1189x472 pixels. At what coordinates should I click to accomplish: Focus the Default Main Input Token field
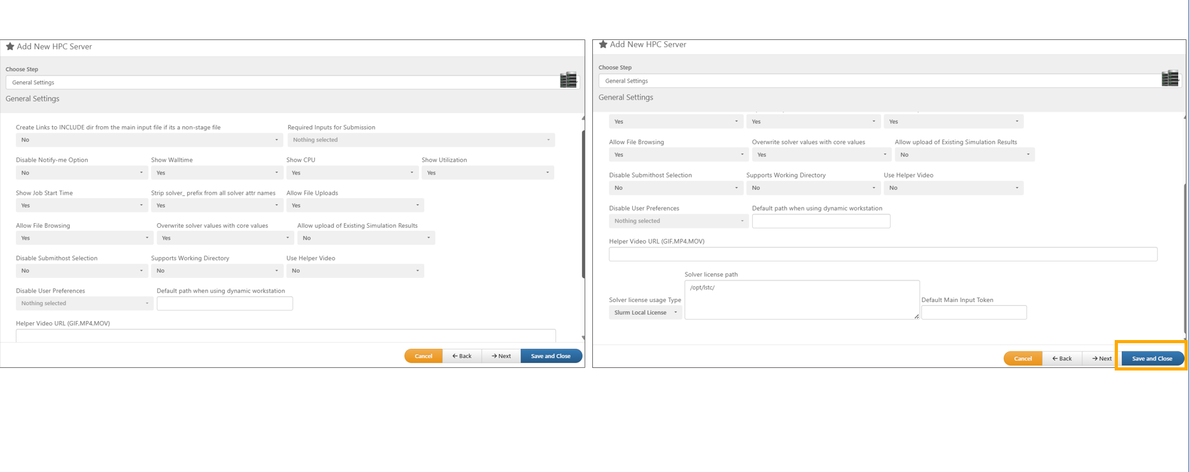tap(973, 312)
